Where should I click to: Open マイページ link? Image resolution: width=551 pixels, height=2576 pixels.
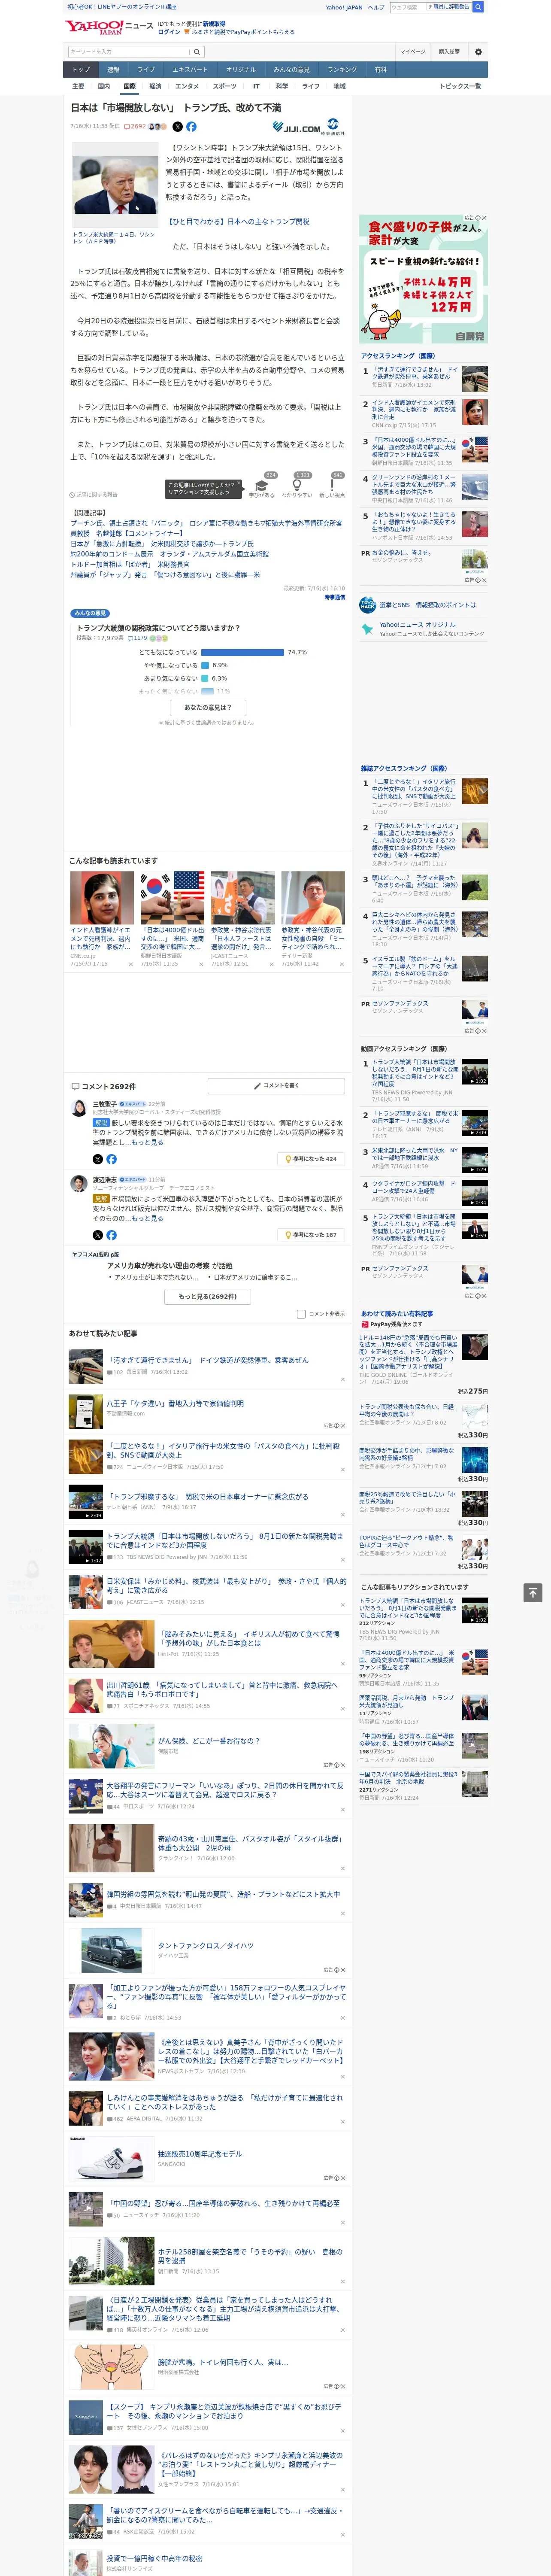pos(413,52)
